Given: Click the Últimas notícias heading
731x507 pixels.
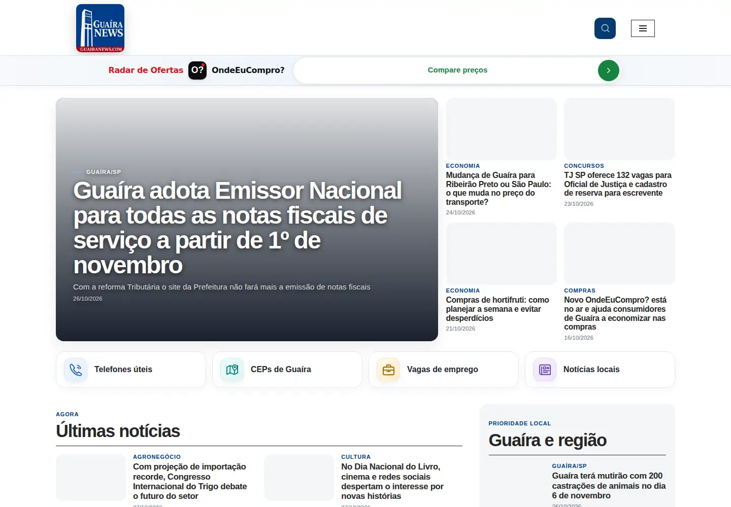Looking at the screenshot, I should click(118, 431).
